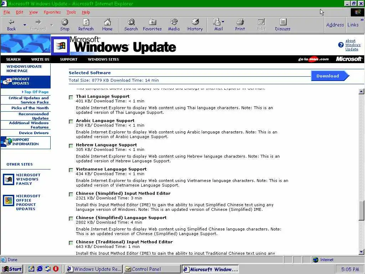Viewport: 365px width, 274px height.
Task: Go to msn.com link
Action: 313,59
